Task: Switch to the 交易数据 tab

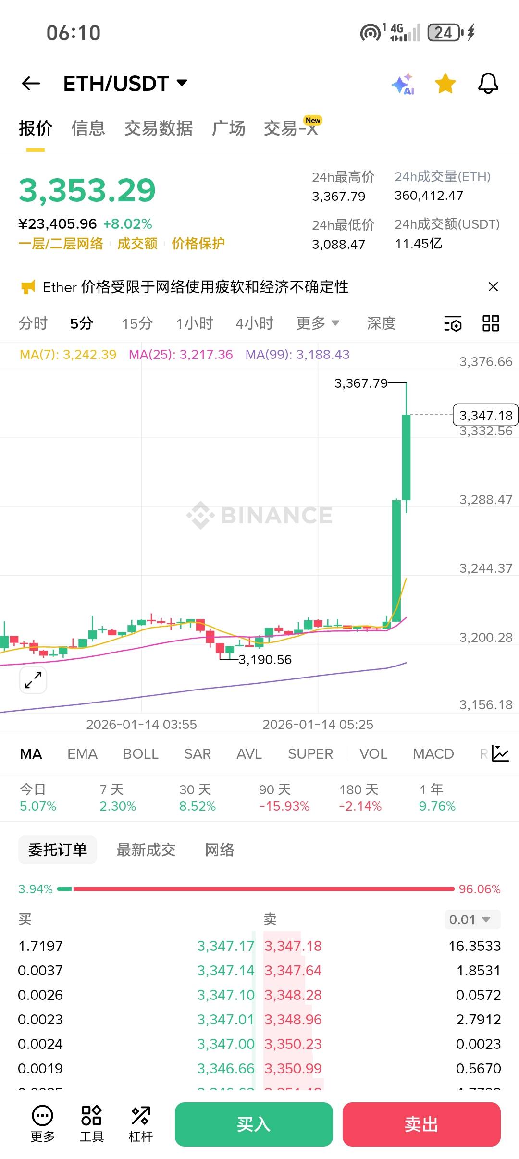Action: (x=158, y=128)
